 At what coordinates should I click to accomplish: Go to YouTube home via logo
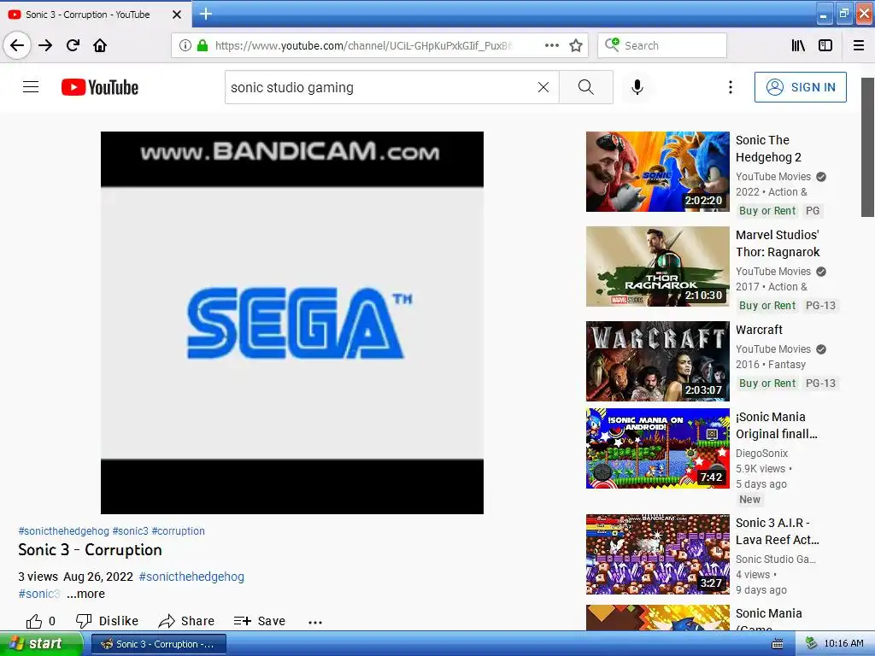[100, 87]
